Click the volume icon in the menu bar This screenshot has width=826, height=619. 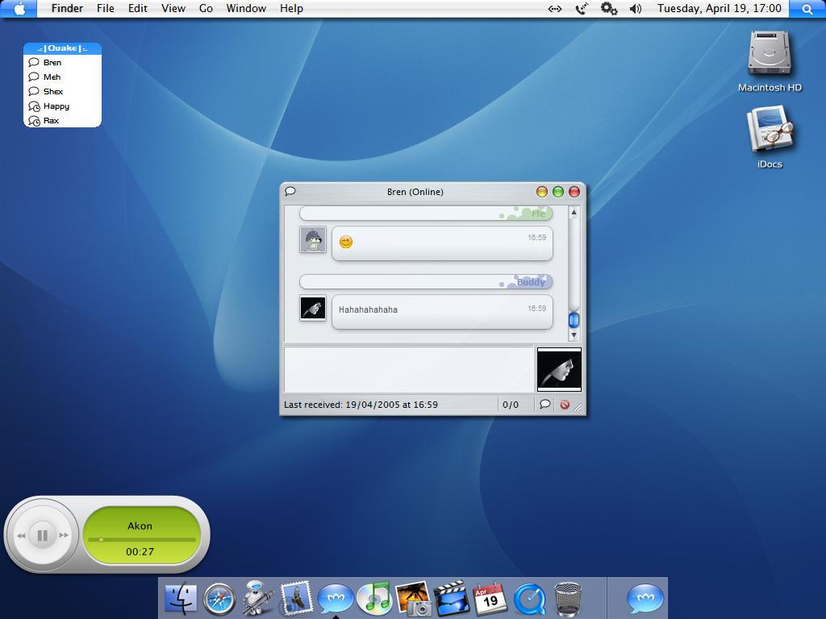[636, 9]
